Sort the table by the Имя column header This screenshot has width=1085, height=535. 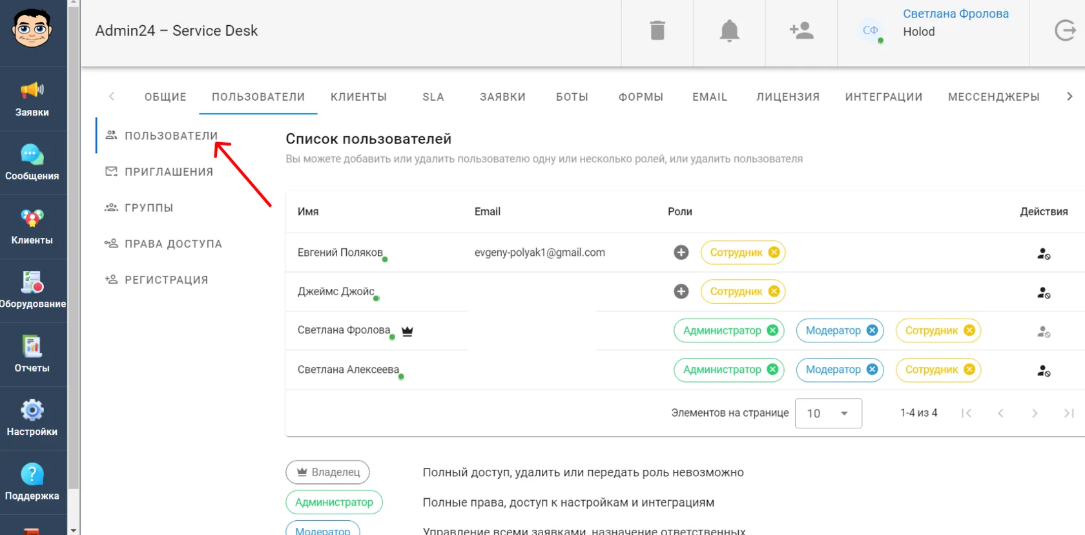308,212
